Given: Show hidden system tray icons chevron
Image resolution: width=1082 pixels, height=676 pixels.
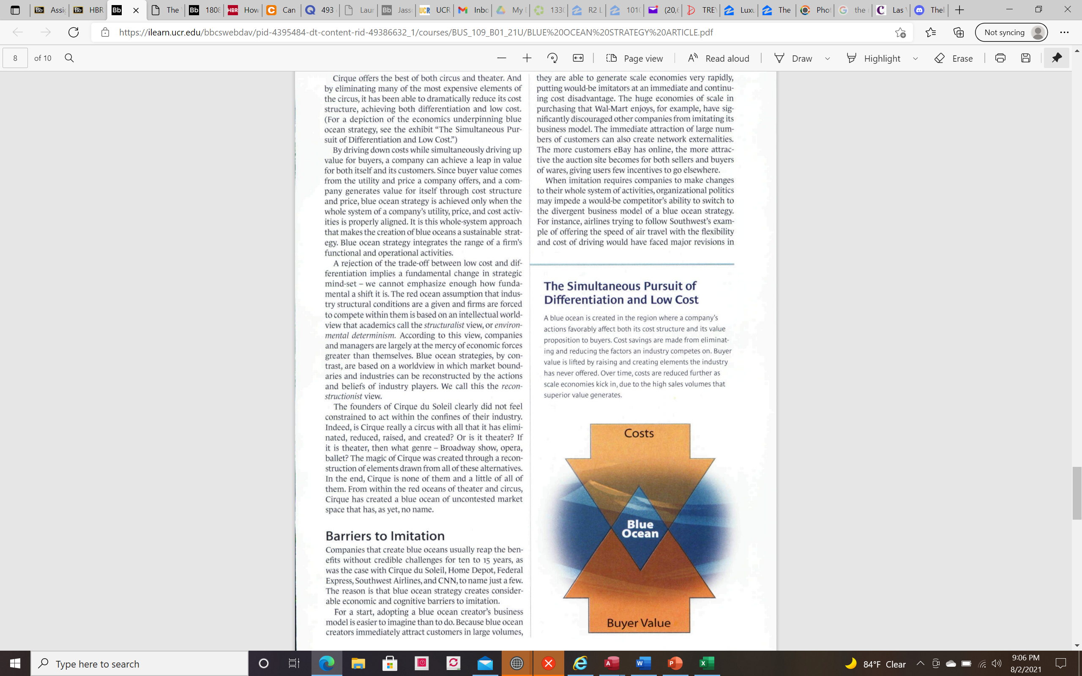Looking at the screenshot, I should coord(921,663).
